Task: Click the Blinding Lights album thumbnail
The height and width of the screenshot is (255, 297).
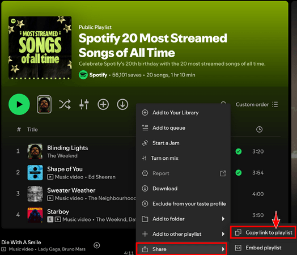Action: (35, 151)
